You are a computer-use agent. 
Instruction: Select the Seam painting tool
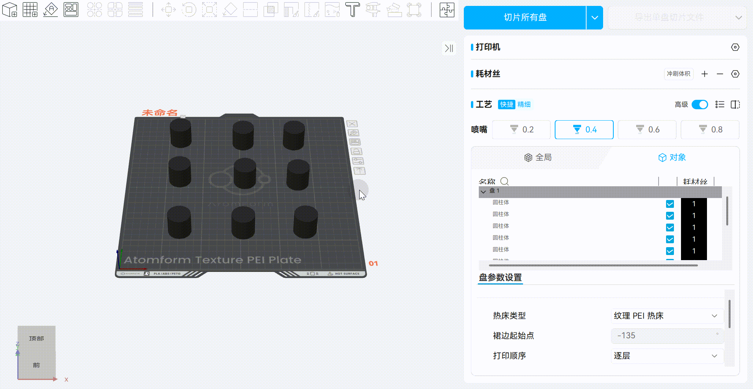point(312,9)
